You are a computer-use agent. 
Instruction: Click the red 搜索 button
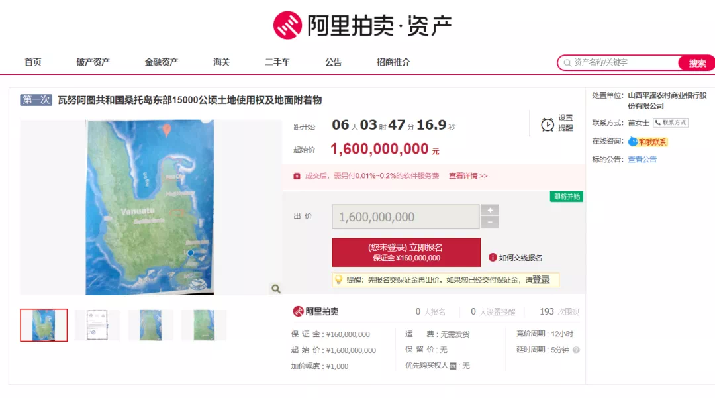[x=696, y=63]
